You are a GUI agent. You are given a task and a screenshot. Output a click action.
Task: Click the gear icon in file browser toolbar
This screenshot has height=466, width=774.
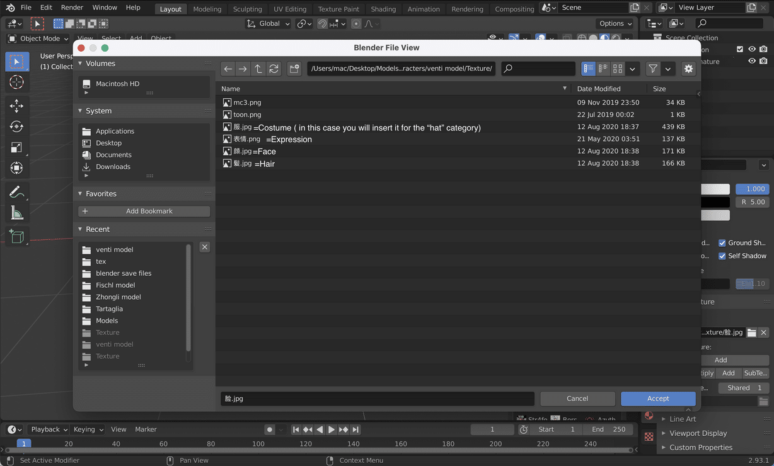(x=688, y=69)
